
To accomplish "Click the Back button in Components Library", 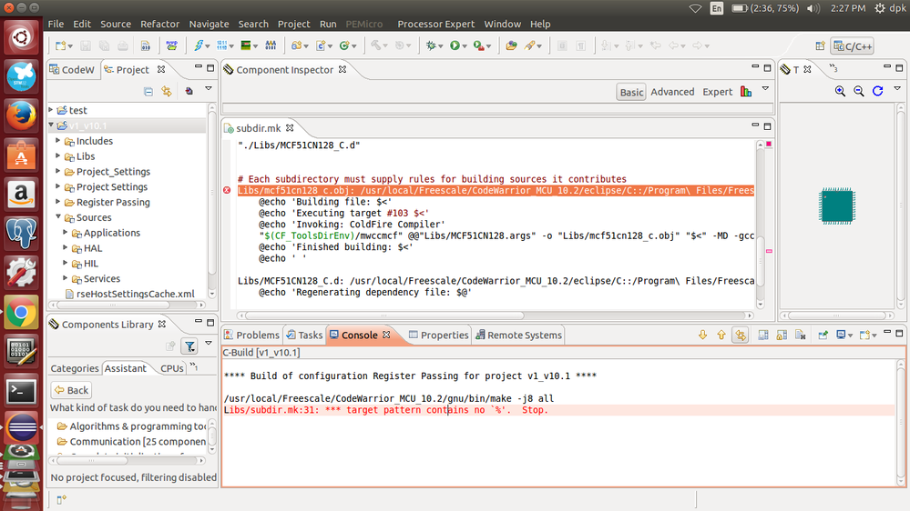I will tap(71, 390).
